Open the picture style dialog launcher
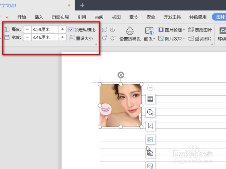The width and height of the screenshot is (226, 169). point(212,44)
